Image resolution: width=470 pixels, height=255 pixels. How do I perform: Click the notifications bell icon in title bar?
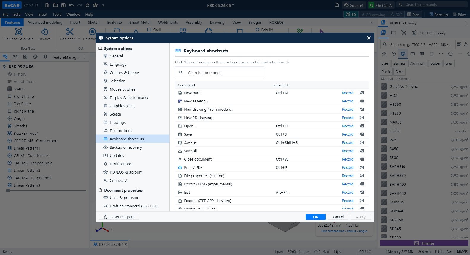click(337, 5)
